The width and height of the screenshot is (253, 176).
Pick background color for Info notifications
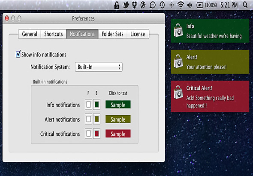click(x=96, y=104)
